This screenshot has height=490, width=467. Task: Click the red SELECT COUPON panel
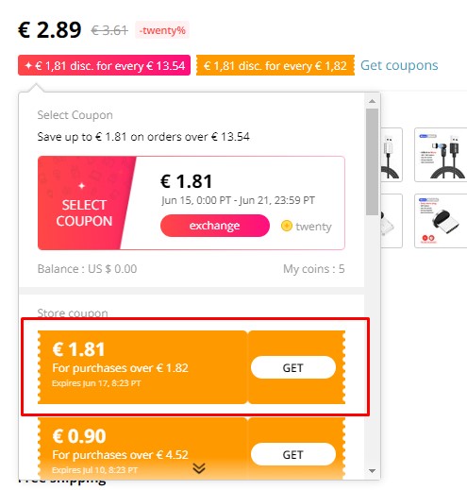[x=84, y=203]
